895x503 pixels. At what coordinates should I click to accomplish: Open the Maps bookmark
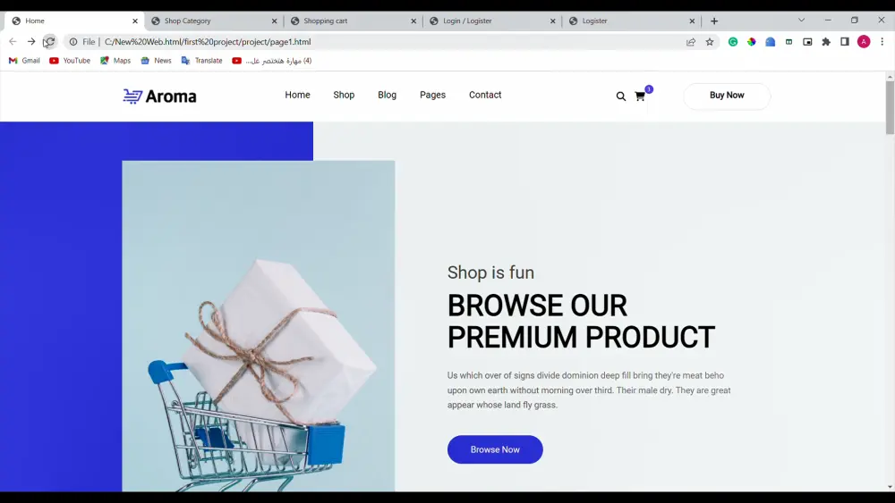[115, 61]
